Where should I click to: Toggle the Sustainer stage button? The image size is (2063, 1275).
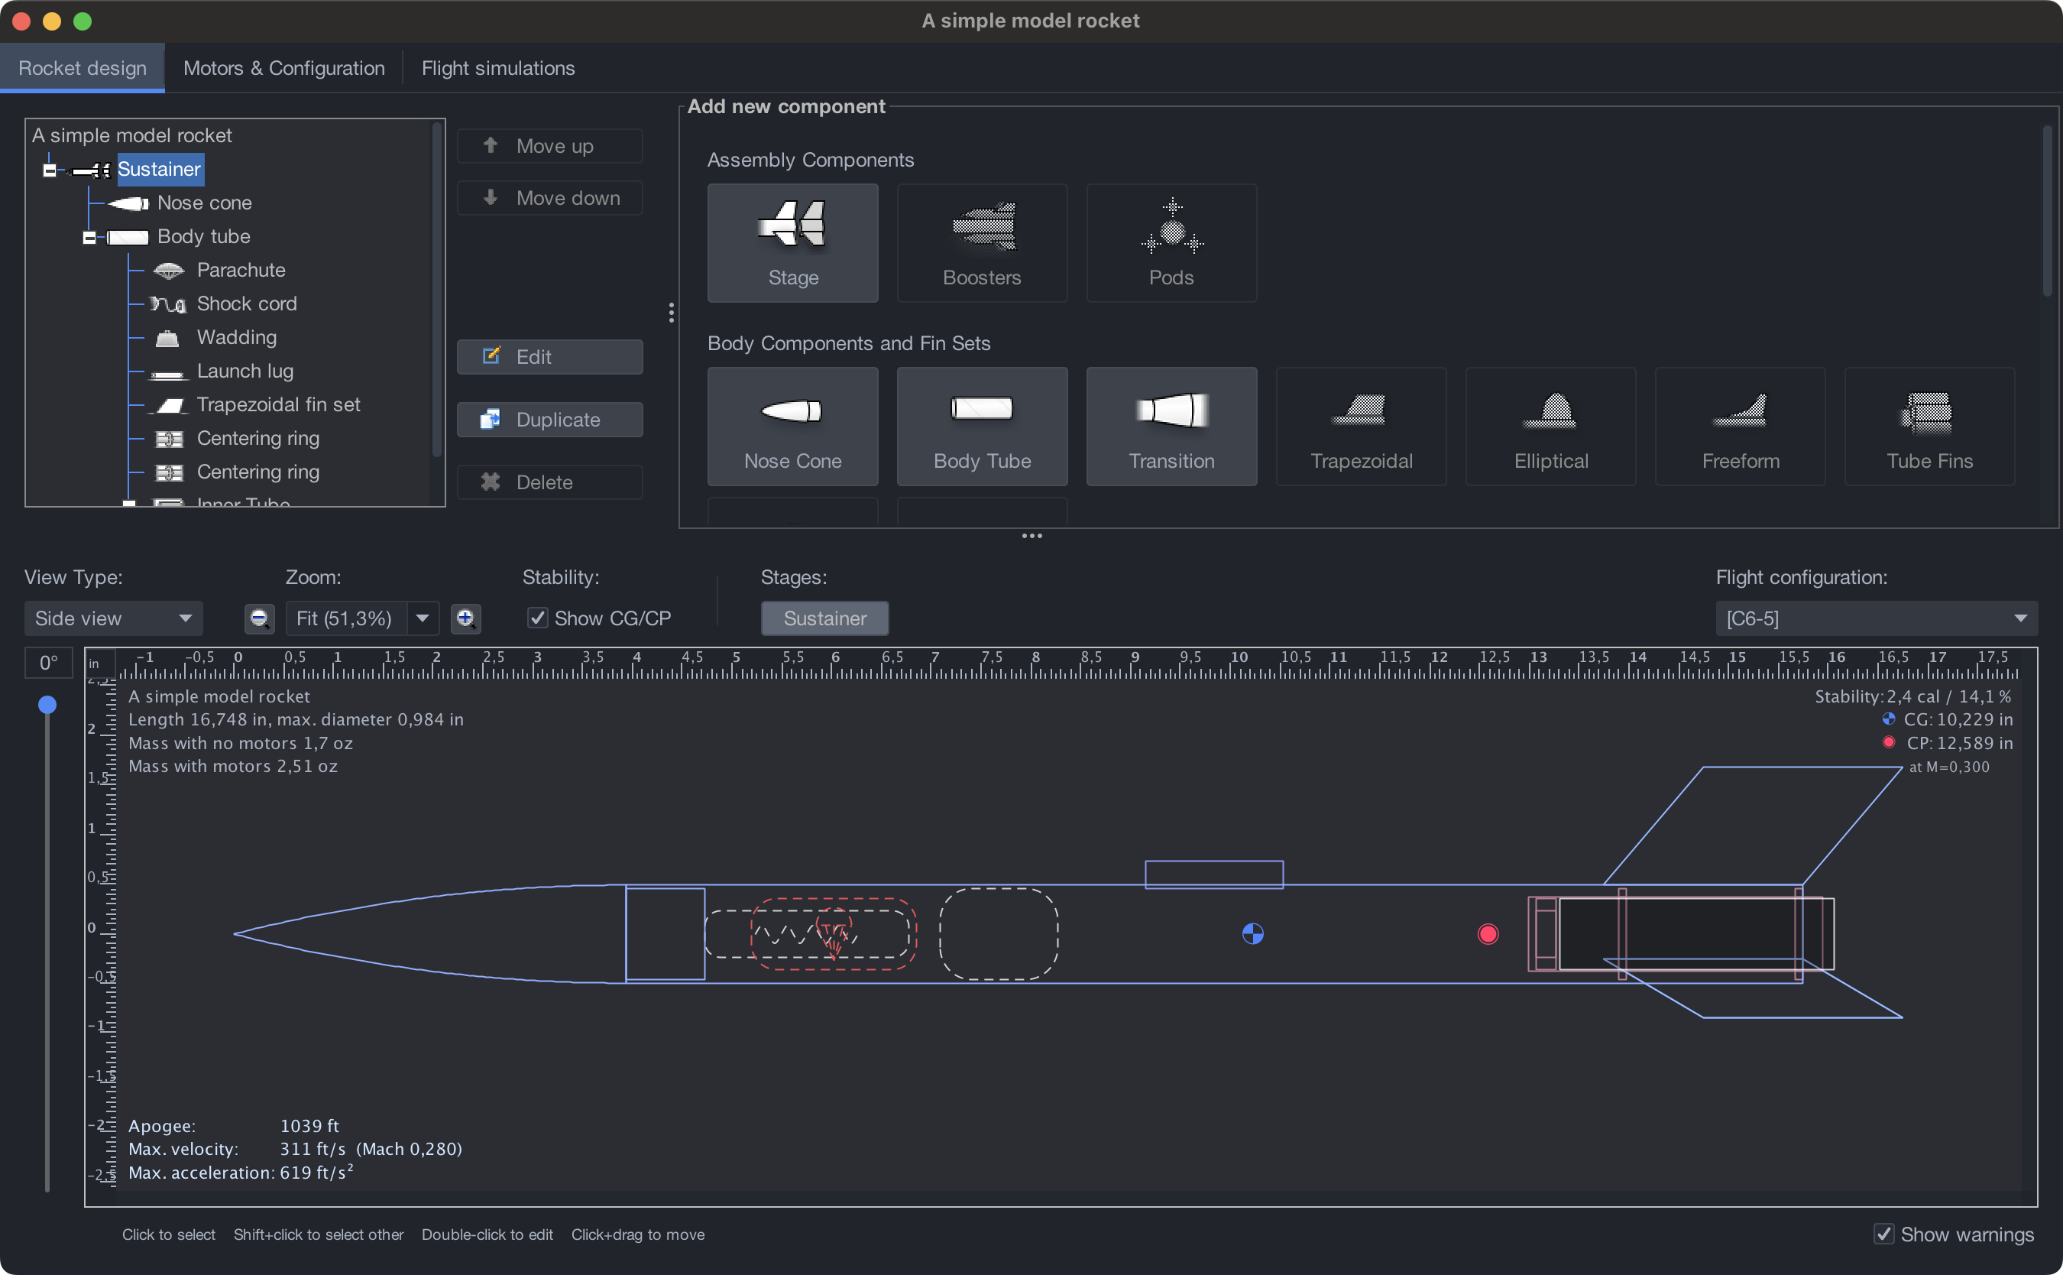[x=824, y=618]
